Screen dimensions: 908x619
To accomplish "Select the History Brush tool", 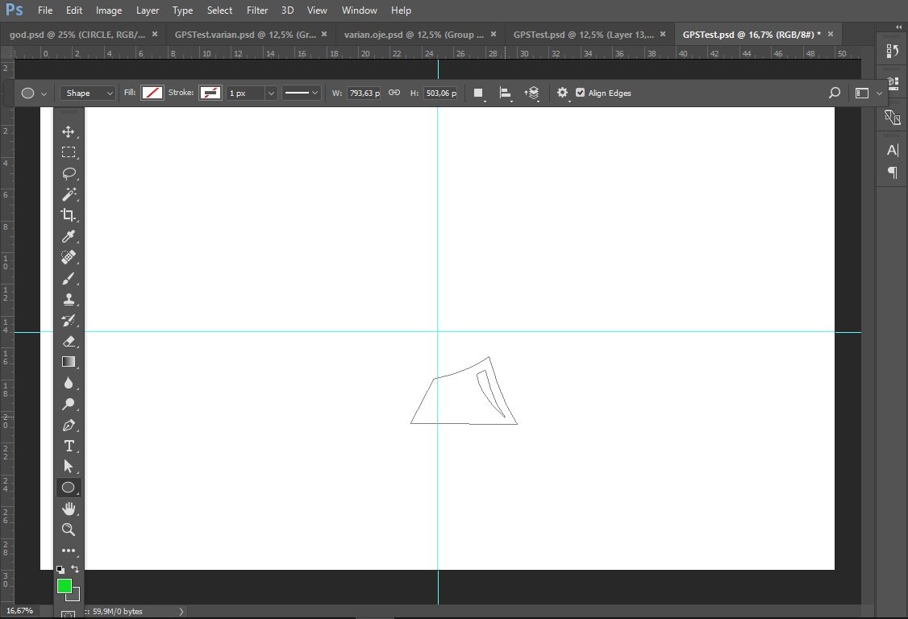I will tap(69, 320).
